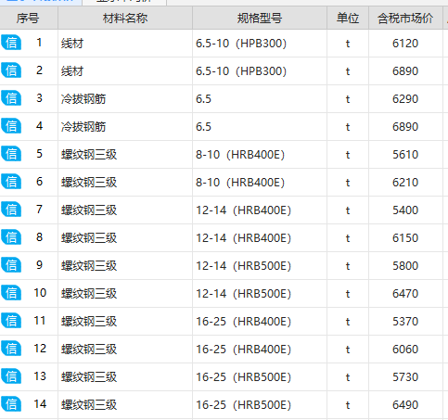Select price 6490 in row 14

point(405,405)
